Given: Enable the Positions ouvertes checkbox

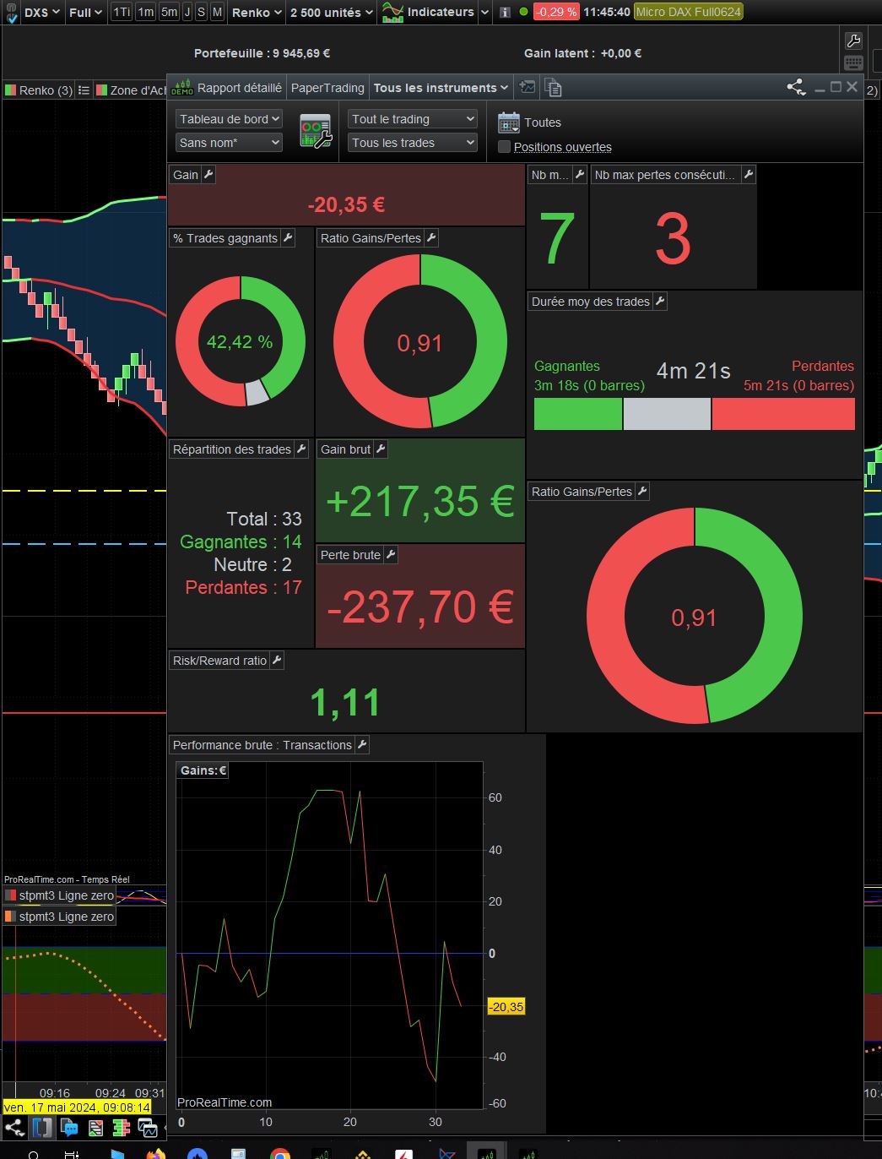Looking at the screenshot, I should pos(505,147).
